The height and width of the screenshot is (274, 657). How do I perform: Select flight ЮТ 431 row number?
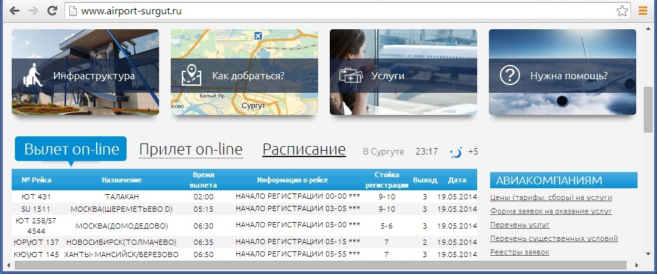(x=36, y=197)
